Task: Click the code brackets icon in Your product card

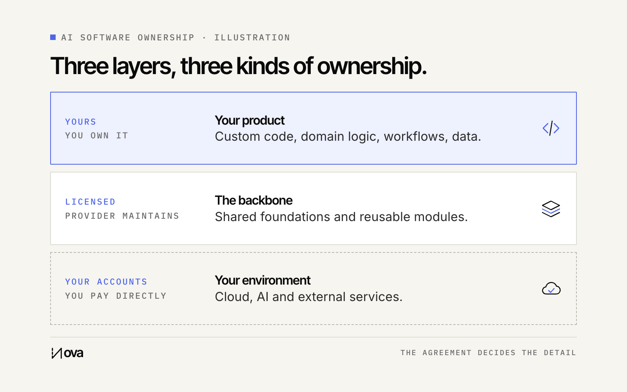Action: coord(551,128)
